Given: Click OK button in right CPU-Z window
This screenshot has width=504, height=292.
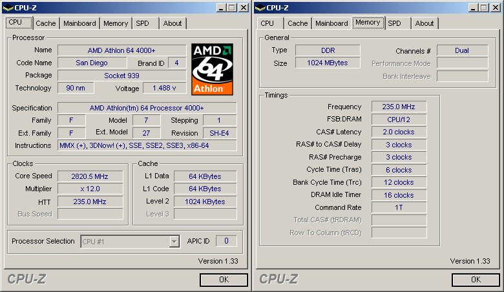Looking at the screenshot, I should coord(476,280).
